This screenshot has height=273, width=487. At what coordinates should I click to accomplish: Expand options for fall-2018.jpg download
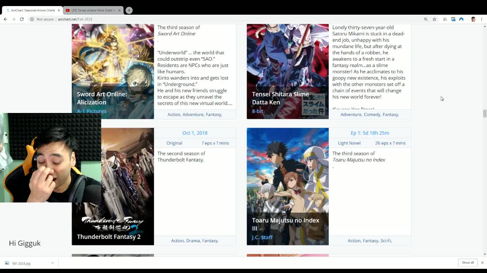[53, 263]
